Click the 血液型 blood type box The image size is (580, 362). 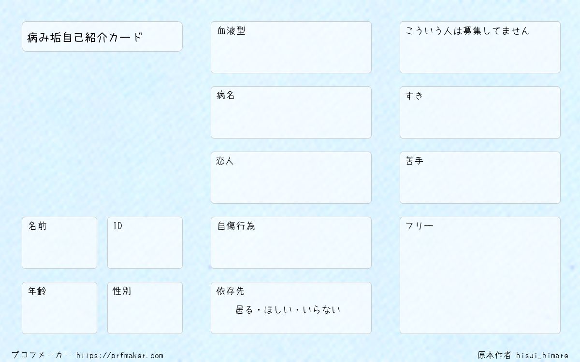pyautogui.click(x=291, y=47)
